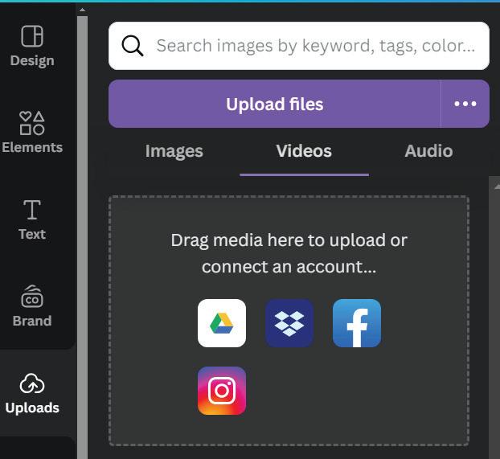Image resolution: width=500 pixels, height=459 pixels.
Task: Open the Uploads panel
Action: click(32, 394)
